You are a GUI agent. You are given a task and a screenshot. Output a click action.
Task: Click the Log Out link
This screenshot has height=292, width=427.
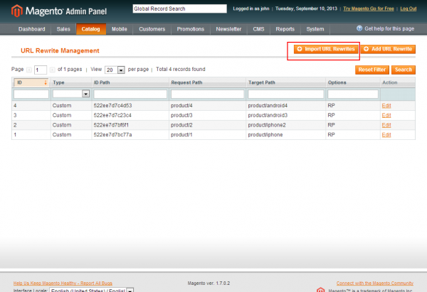408,9
